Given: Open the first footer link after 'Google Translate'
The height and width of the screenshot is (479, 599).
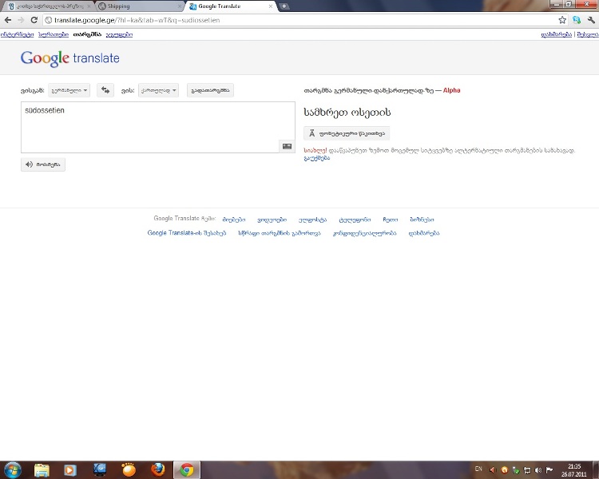Looking at the screenshot, I should click(x=234, y=220).
